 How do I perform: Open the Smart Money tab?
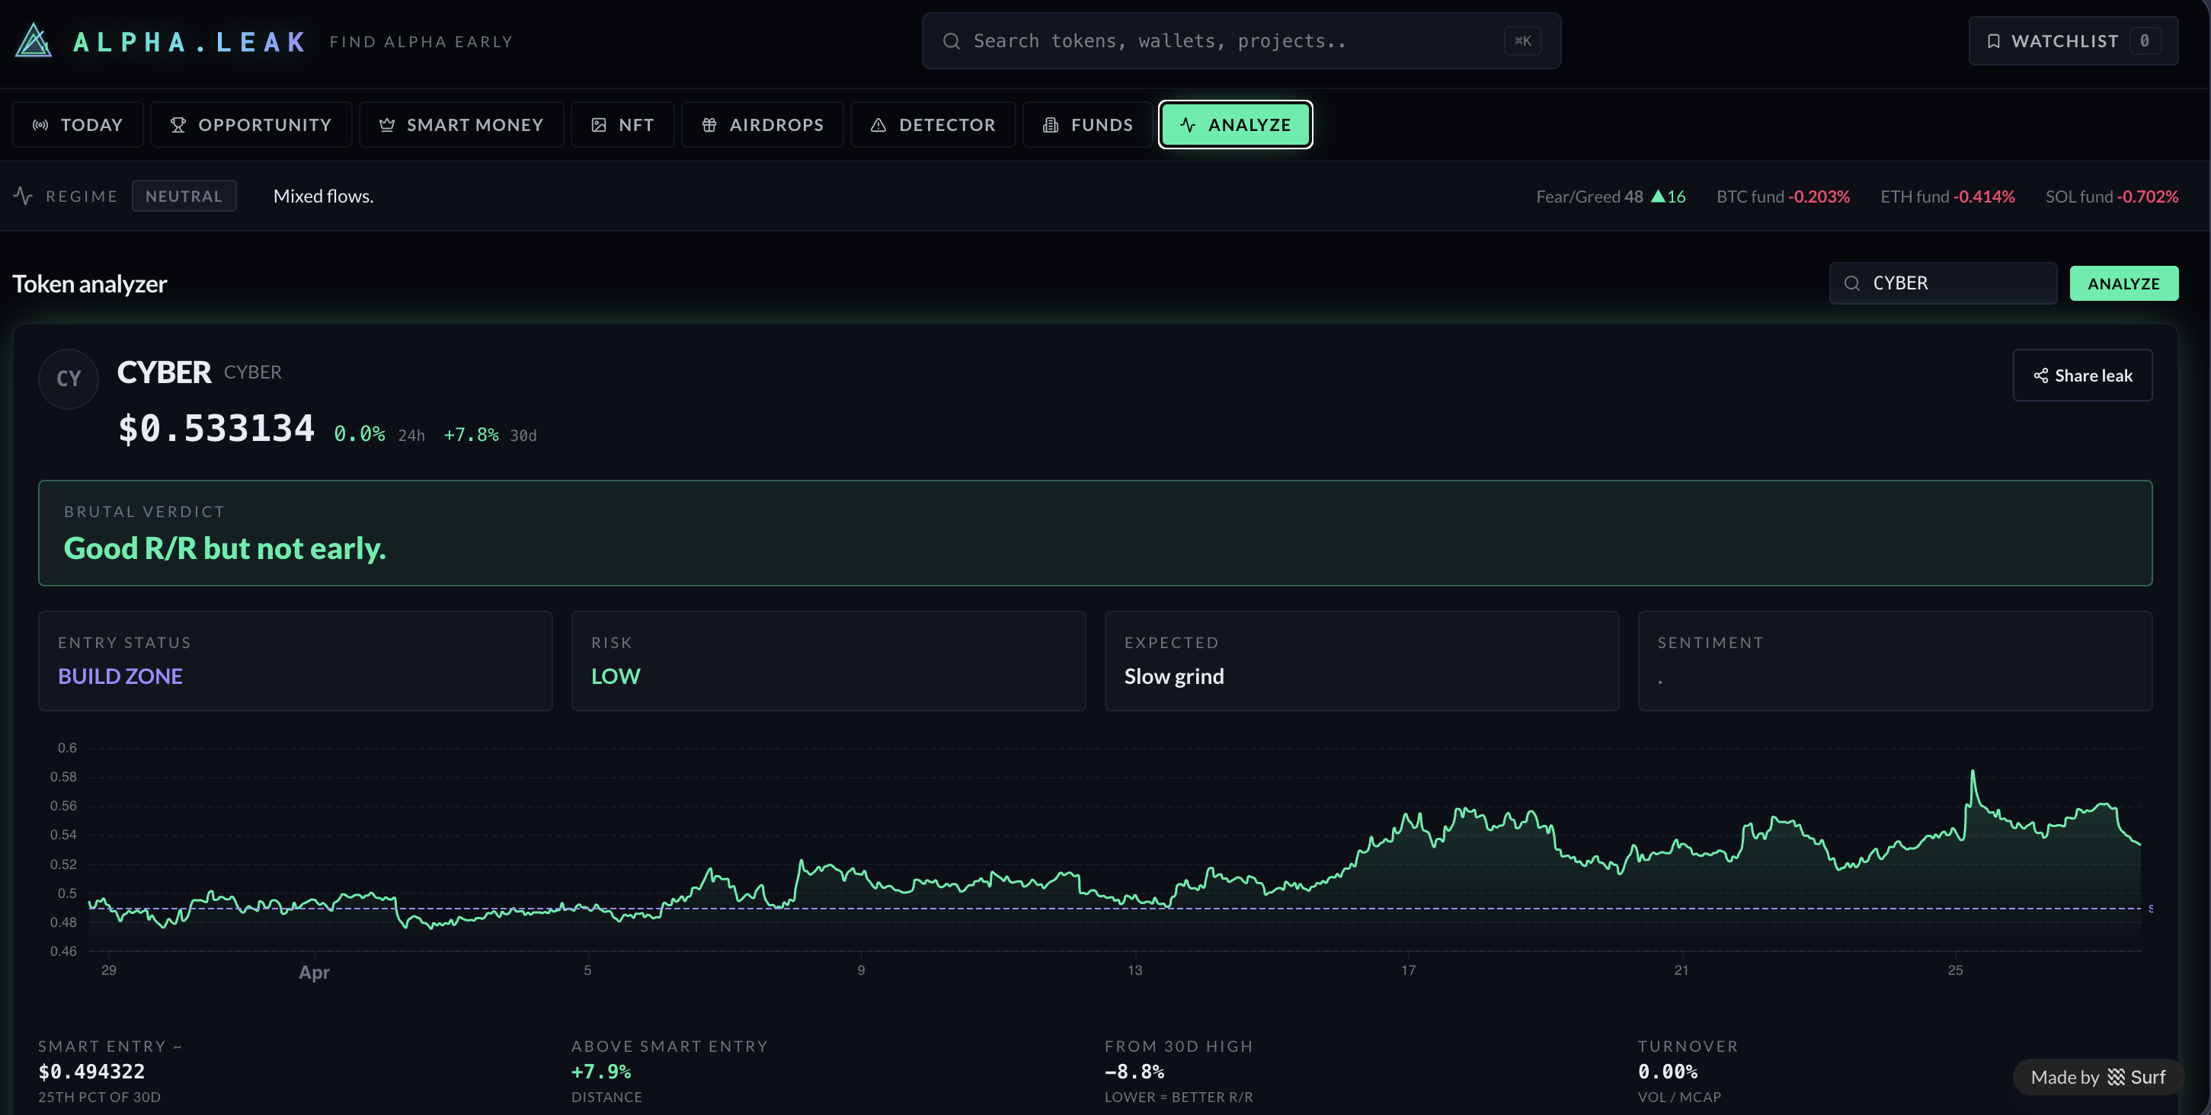pos(461,125)
